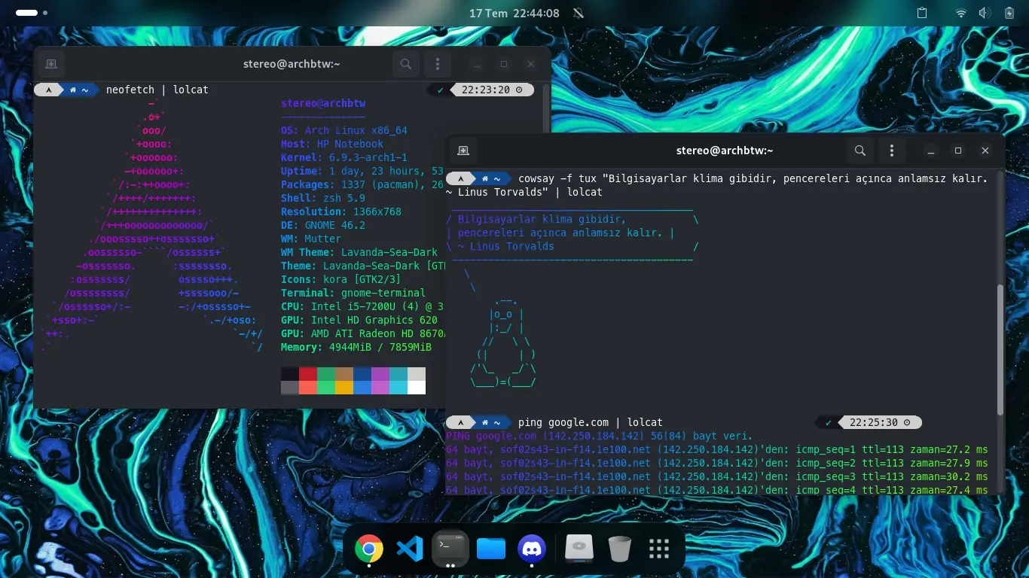This screenshot has height=578, width=1029.
Task: Click the 'OS: Arch Linux x86_64' line
Action: (x=344, y=130)
